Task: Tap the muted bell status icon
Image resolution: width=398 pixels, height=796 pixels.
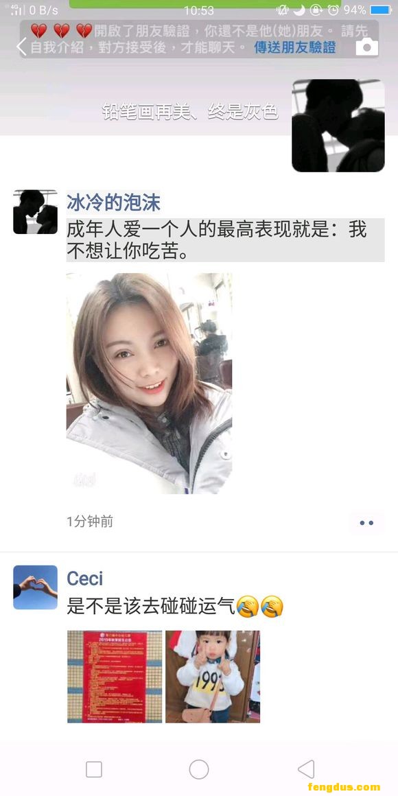Action: coord(282,10)
